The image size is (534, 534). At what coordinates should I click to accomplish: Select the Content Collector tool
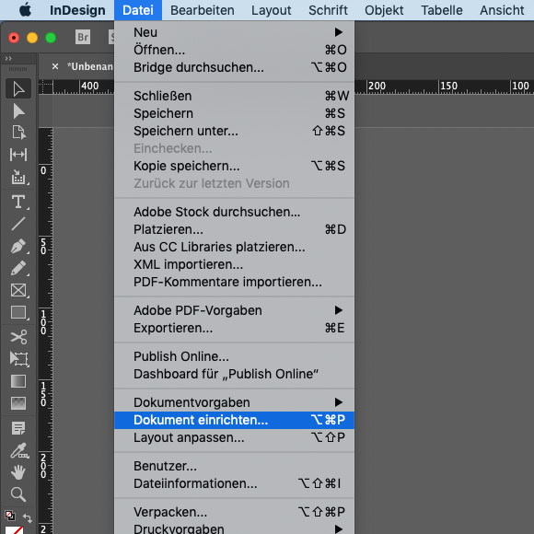(x=18, y=177)
